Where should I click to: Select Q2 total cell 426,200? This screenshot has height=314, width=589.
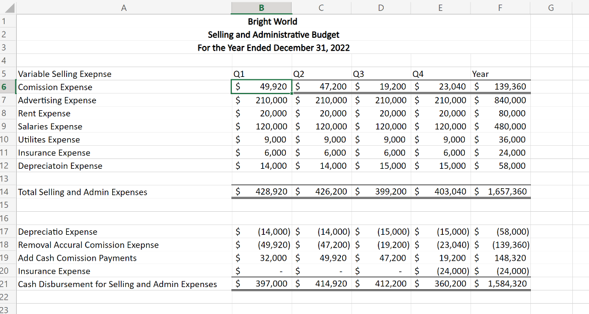[321, 192]
